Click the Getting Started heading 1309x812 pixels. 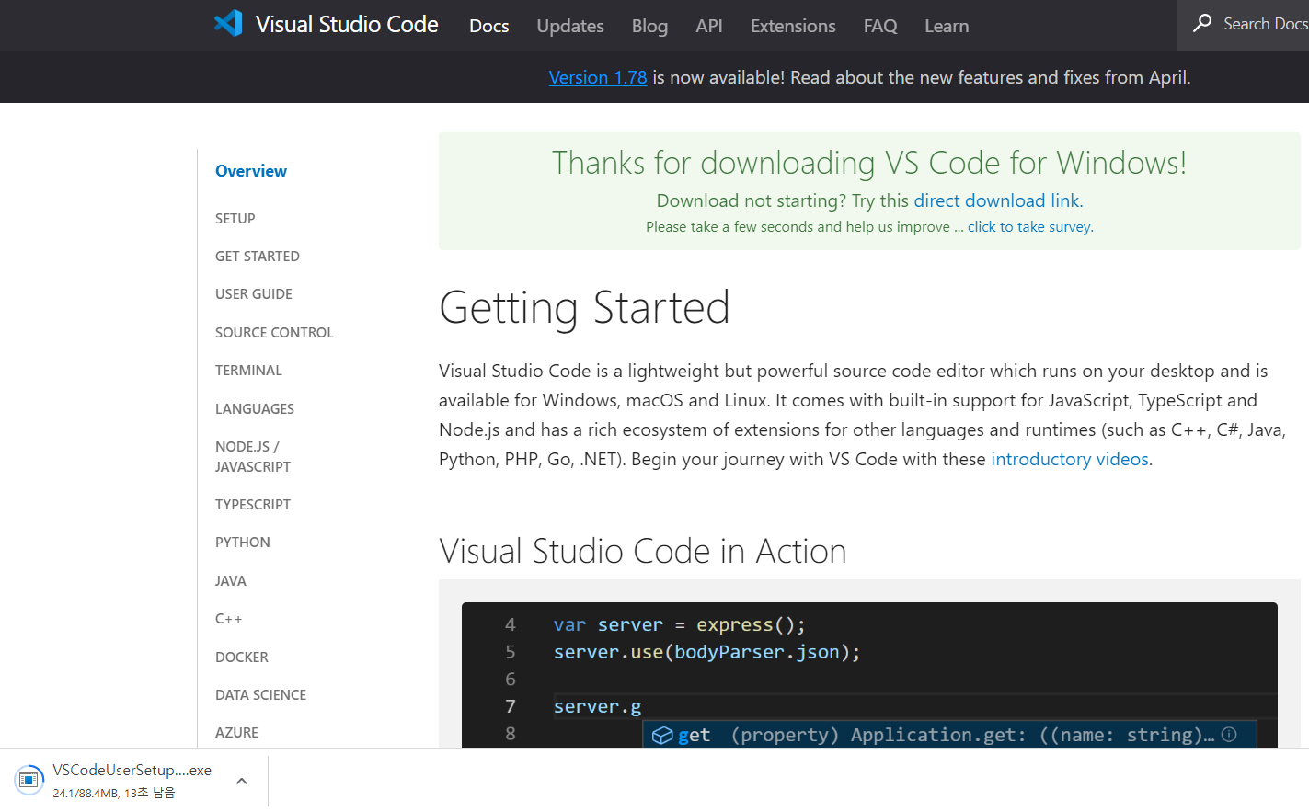coord(584,307)
